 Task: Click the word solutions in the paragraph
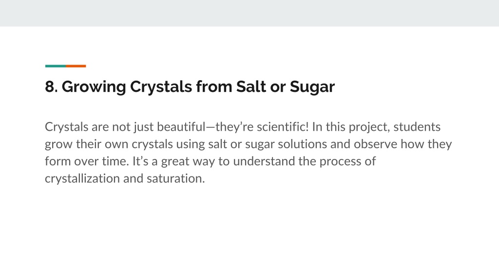pos(302,144)
